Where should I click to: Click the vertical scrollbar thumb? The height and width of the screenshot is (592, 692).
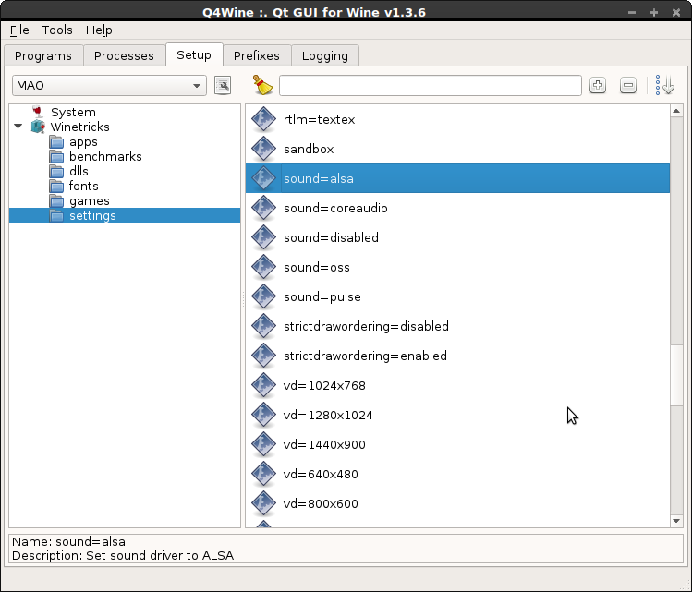(676, 375)
